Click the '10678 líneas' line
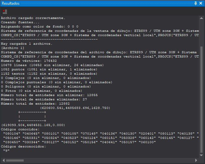Viewport: 205px width, 164px height. tap(52, 65)
